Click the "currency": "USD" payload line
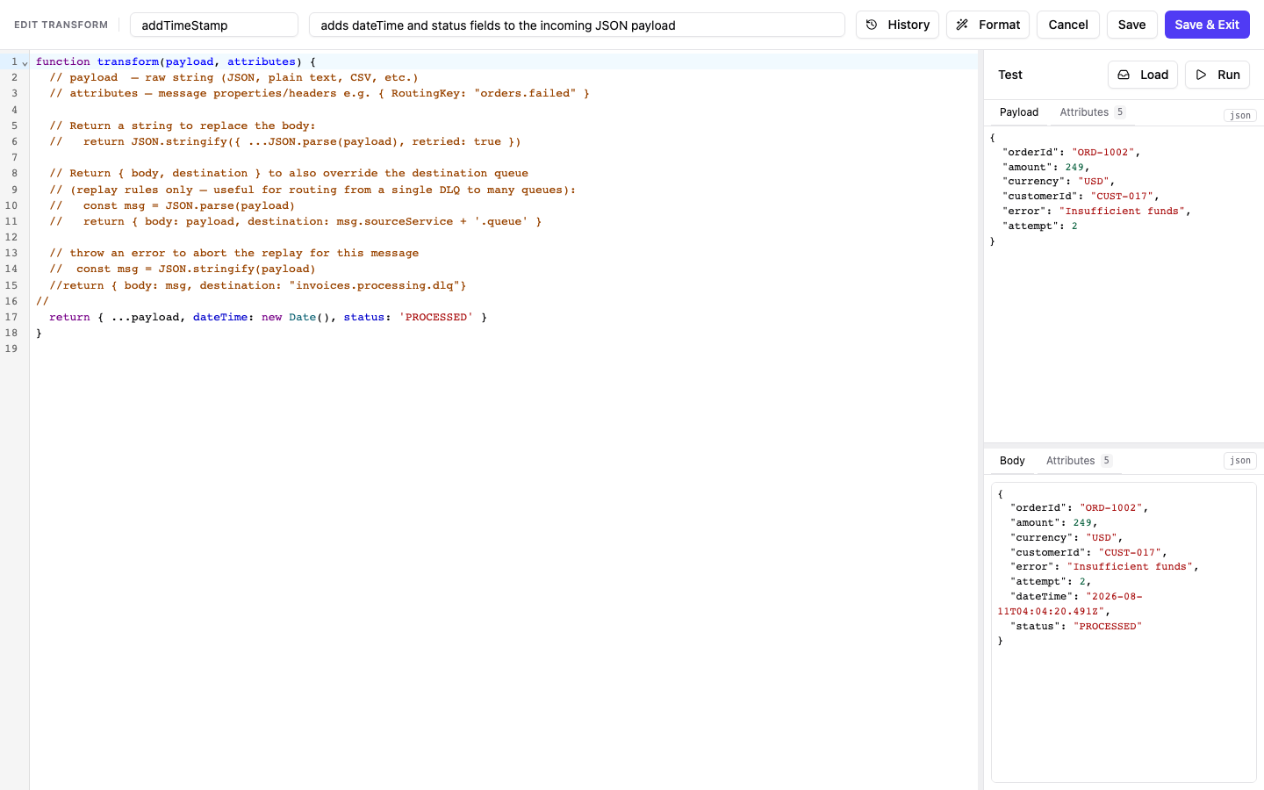1264x790 pixels. tap(1059, 181)
